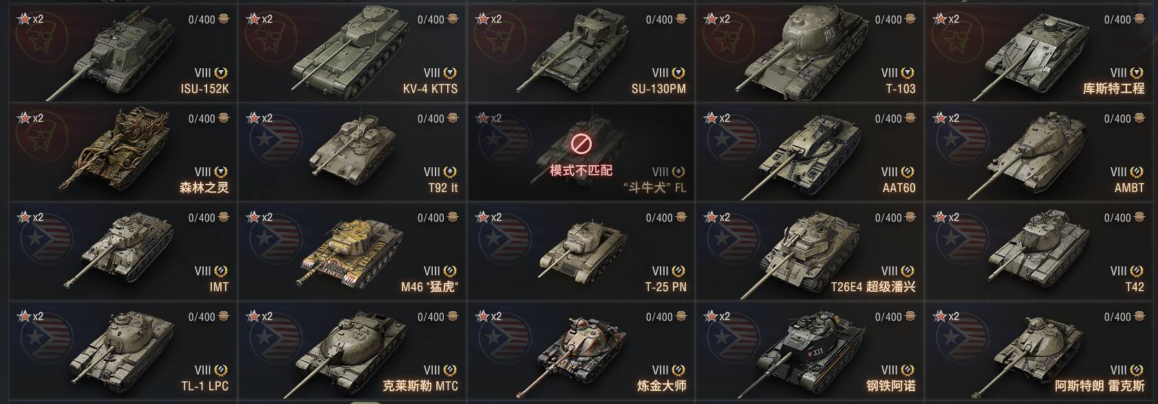The height and width of the screenshot is (404, 1158).
Task: Click the x2 star bonus icon on ISU-152K
Action: (x=30, y=19)
